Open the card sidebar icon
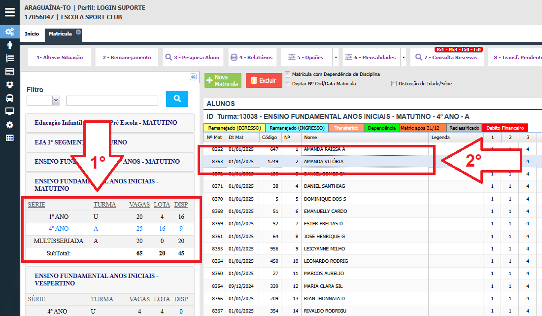Viewport: 542px width, 316px height. (10, 71)
